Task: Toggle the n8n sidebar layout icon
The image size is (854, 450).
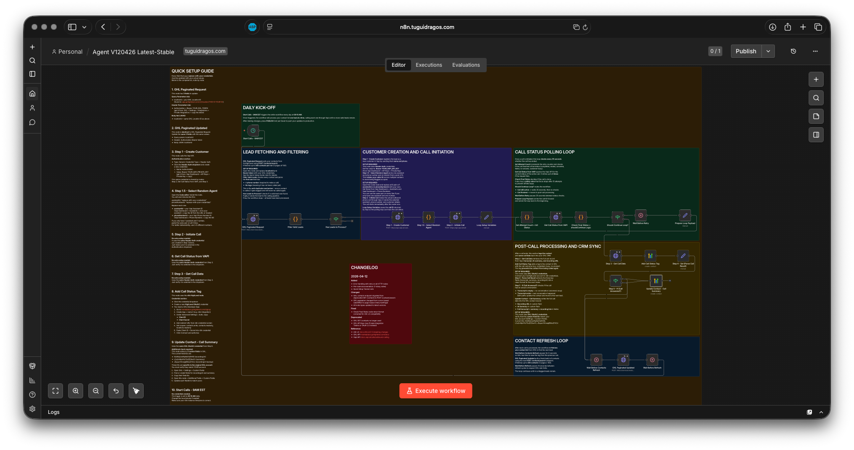Action: [x=32, y=74]
